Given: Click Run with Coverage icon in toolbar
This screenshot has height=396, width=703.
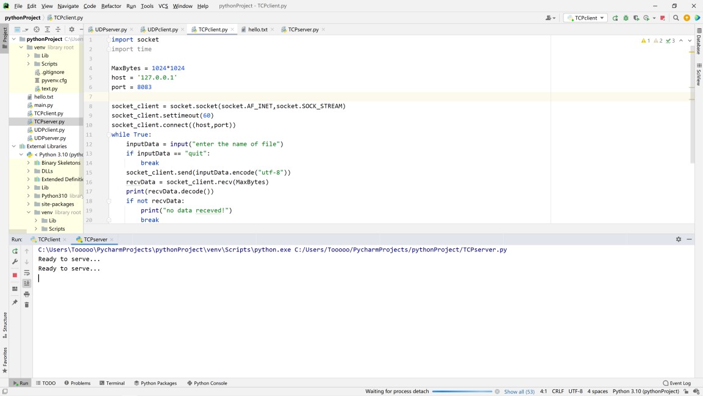Looking at the screenshot, I should coord(635,18).
